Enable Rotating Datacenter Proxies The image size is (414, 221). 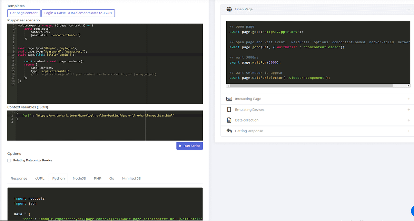pos(9,160)
